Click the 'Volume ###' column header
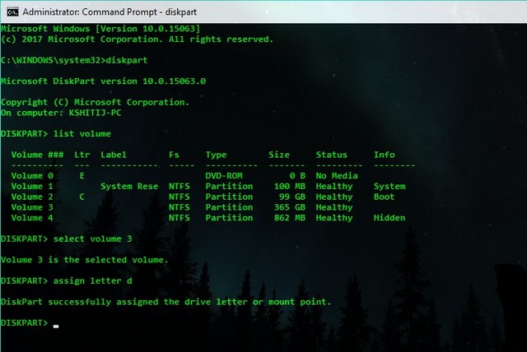This screenshot has width=527, height=352. tap(37, 155)
